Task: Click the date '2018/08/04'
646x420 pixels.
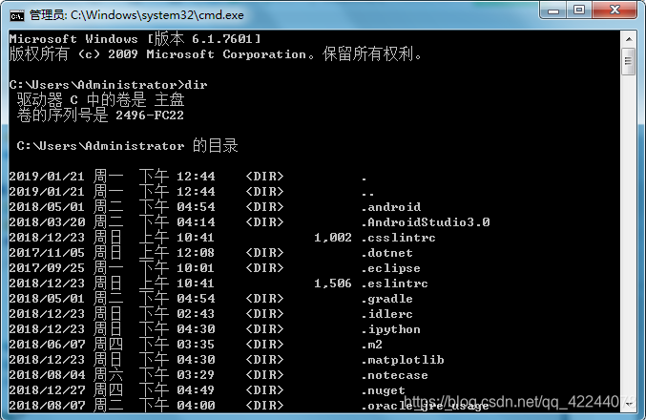Action: (47, 375)
